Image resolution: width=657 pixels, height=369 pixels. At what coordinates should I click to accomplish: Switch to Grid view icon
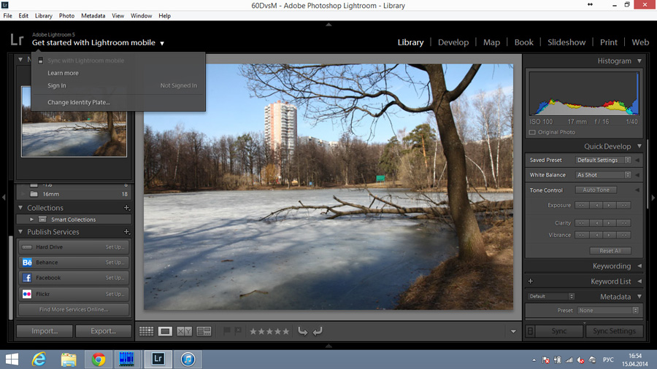146,331
